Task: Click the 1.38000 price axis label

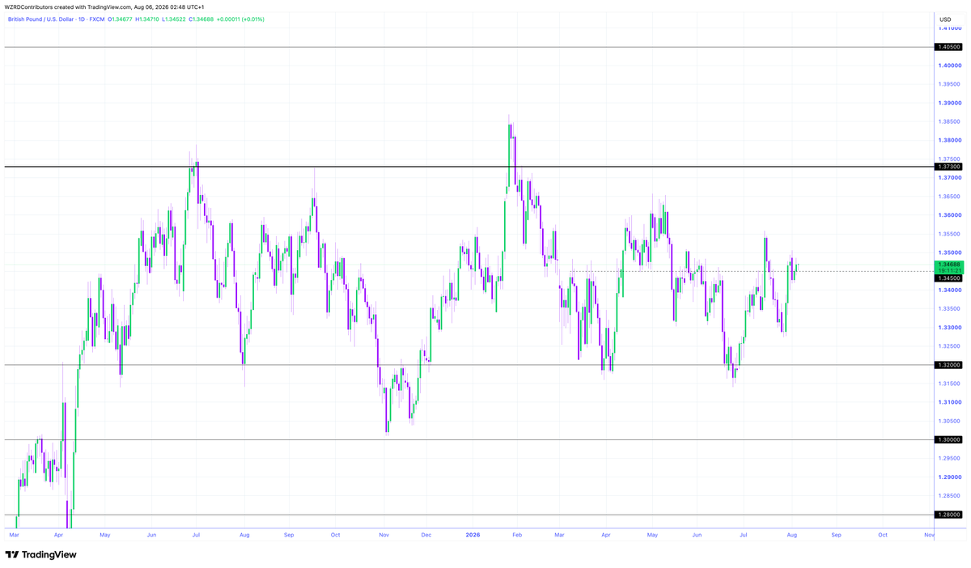Action: click(x=948, y=141)
